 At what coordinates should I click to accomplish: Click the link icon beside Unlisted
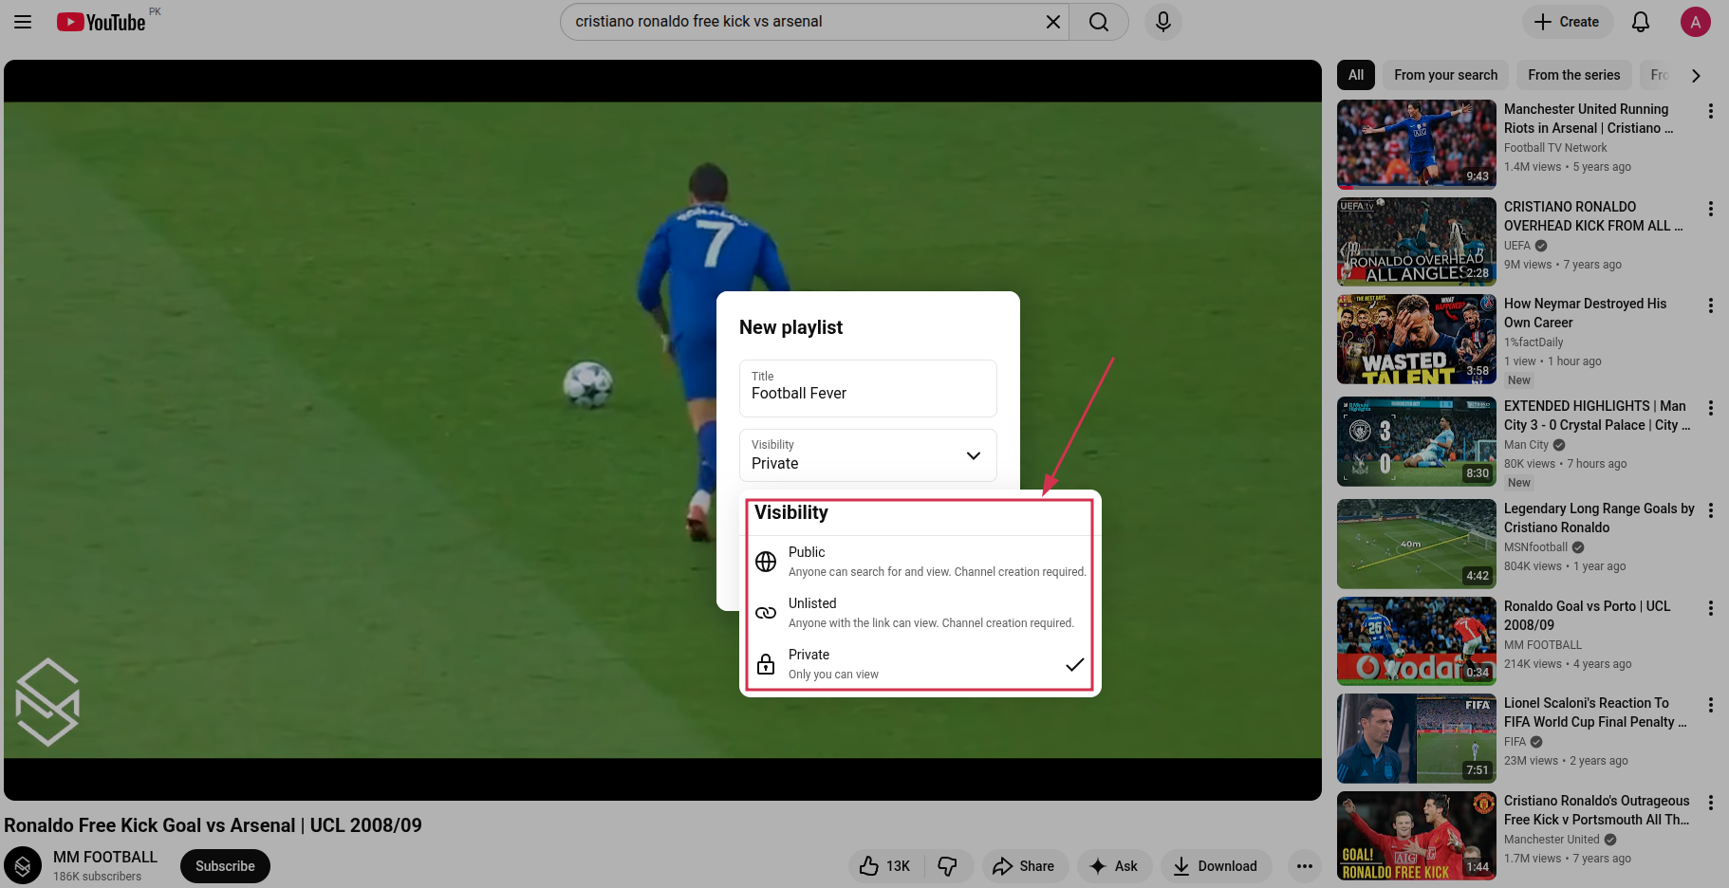766,613
